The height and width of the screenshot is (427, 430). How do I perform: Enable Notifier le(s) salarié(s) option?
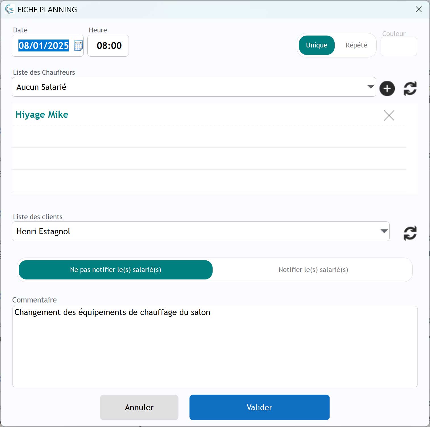tap(313, 270)
